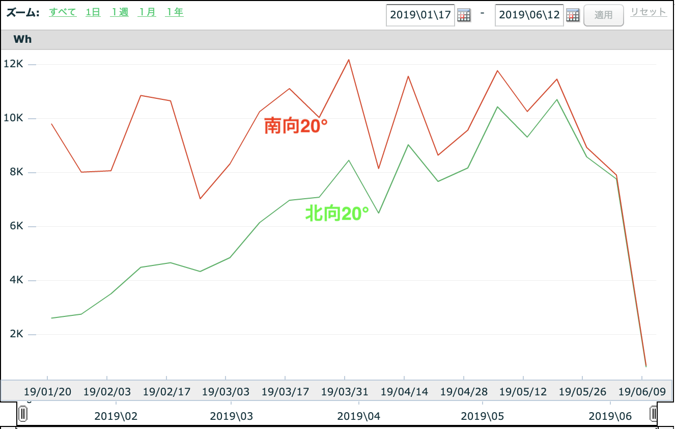
Task: Grab the left range slider handle
Action: click(x=22, y=414)
